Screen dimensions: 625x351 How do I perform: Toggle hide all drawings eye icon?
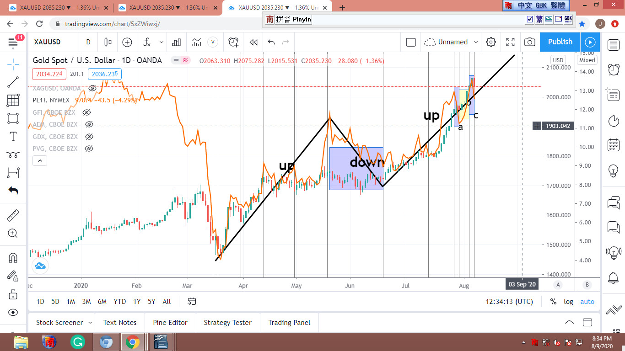point(13,313)
